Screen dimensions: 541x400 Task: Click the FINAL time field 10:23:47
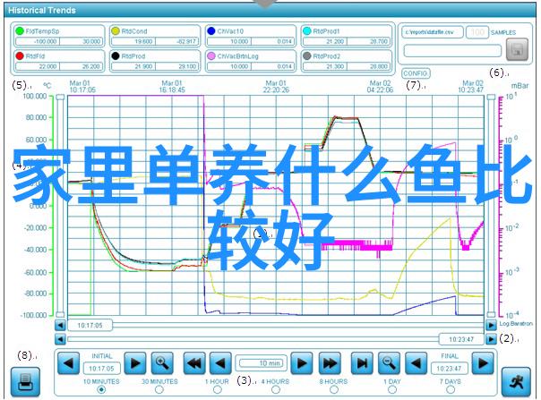450,369
